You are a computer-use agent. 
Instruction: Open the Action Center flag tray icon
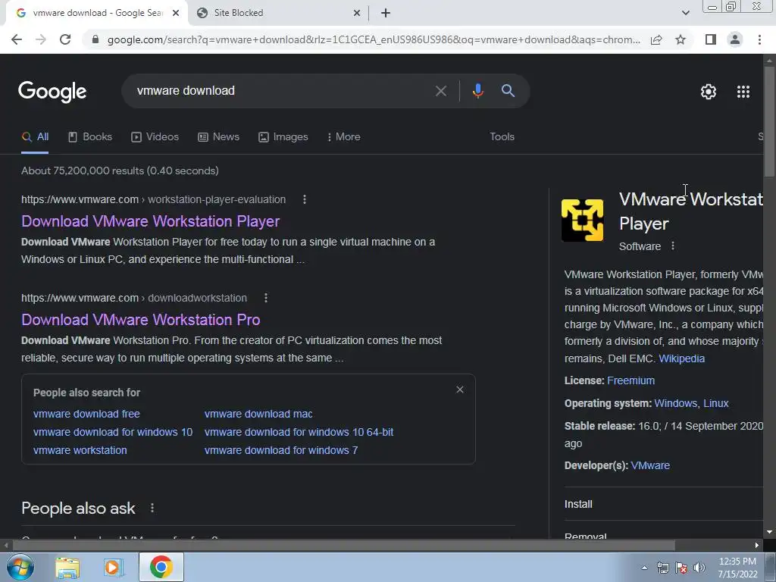click(681, 568)
